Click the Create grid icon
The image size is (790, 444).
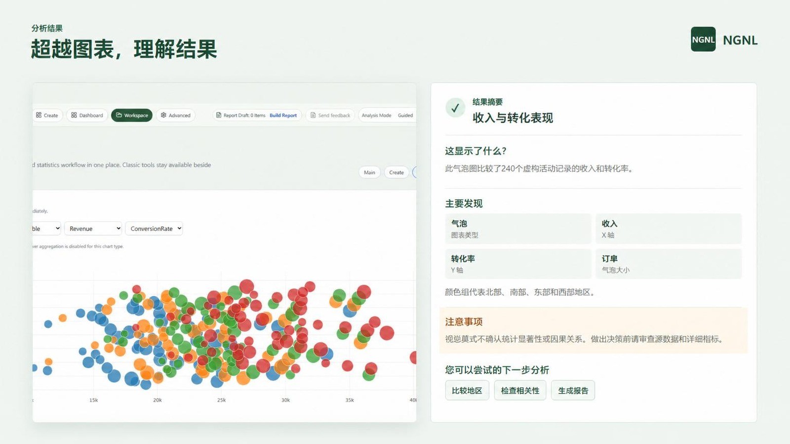click(39, 115)
